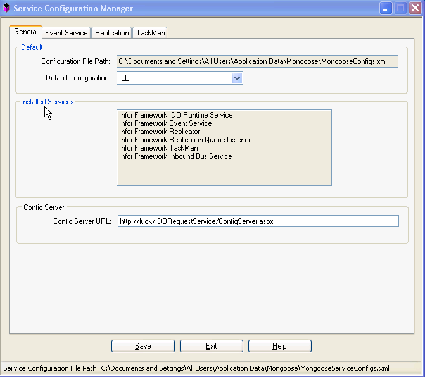
Task: Select Infor Framework Replication Queue Listener
Action: pos(184,140)
